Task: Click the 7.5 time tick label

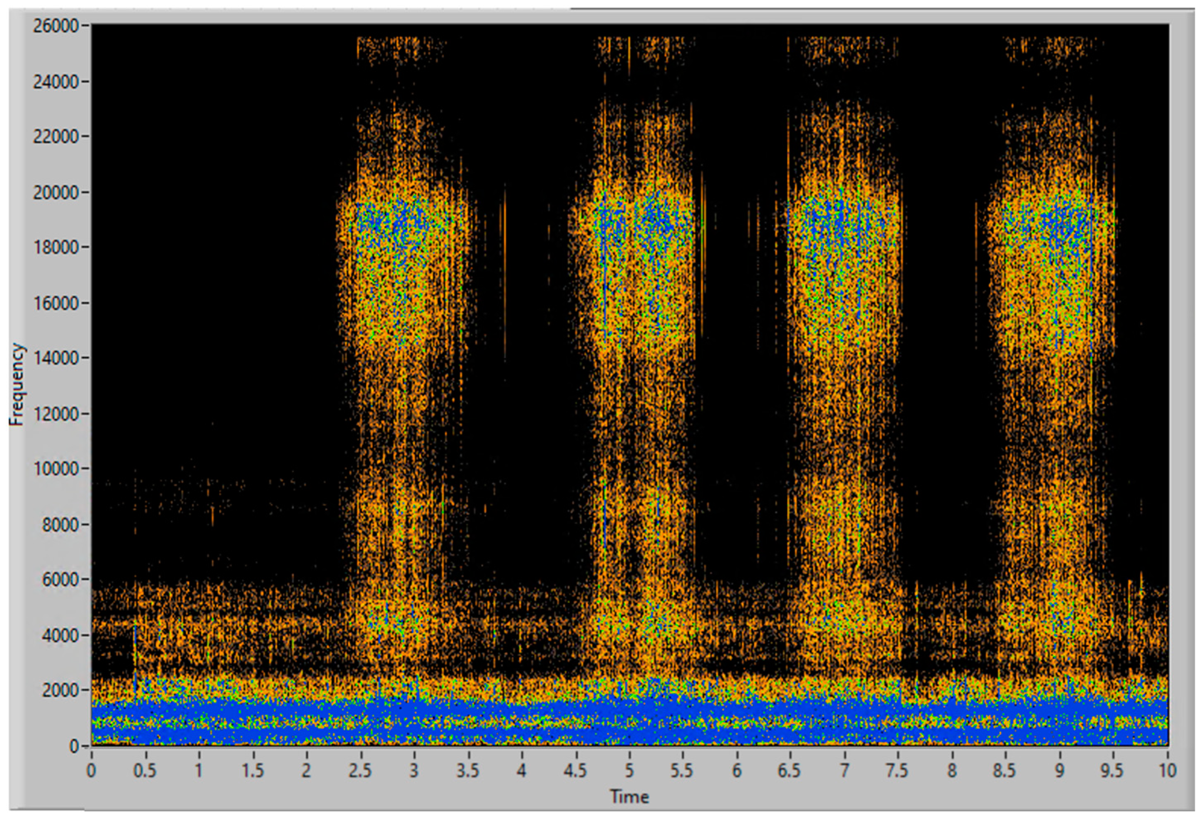Action: point(897,771)
